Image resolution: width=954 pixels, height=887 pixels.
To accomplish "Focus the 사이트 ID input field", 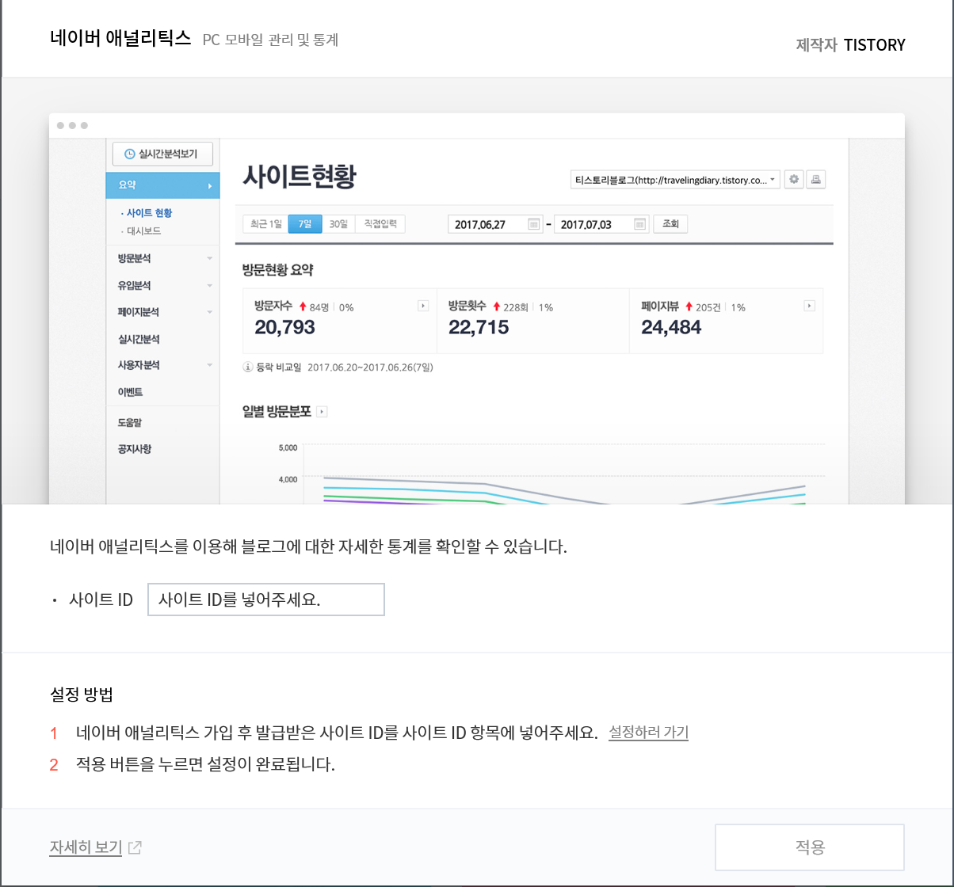I will (x=266, y=600).
